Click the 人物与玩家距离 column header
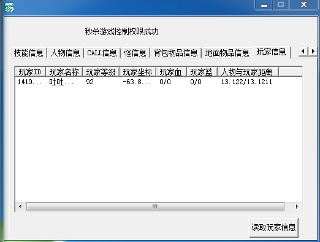Viewport: 320px width, 242px height. tap(248, 72)
